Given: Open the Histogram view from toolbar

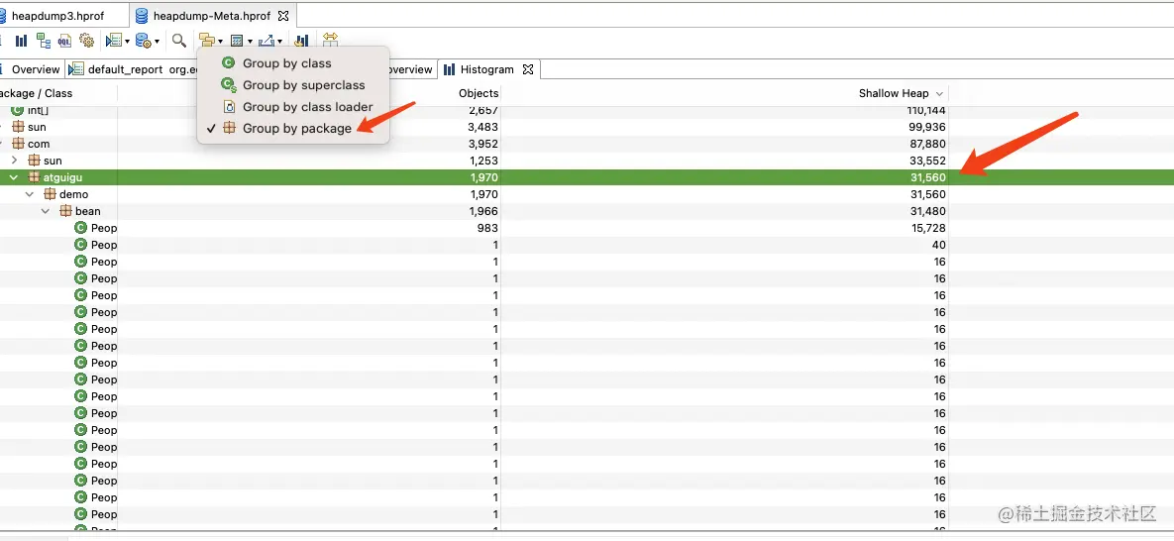Looking at the screenshot, I should (x=21, y=41).
